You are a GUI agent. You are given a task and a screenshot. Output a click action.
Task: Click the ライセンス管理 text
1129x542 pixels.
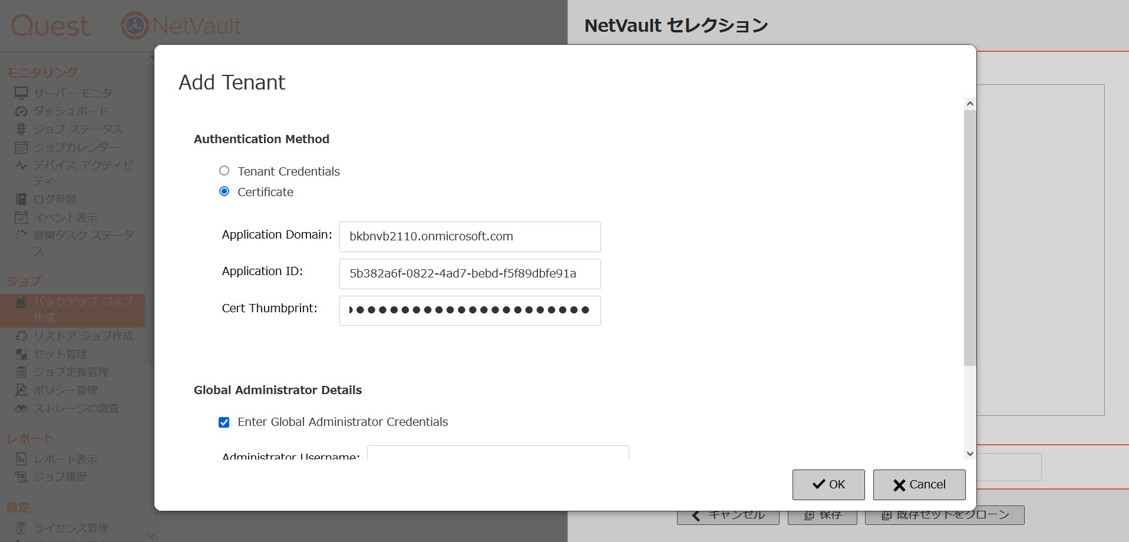[71, 528]
